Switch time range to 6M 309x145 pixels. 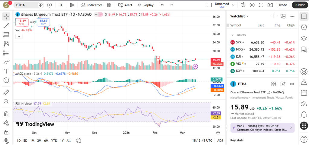point(46,140)
